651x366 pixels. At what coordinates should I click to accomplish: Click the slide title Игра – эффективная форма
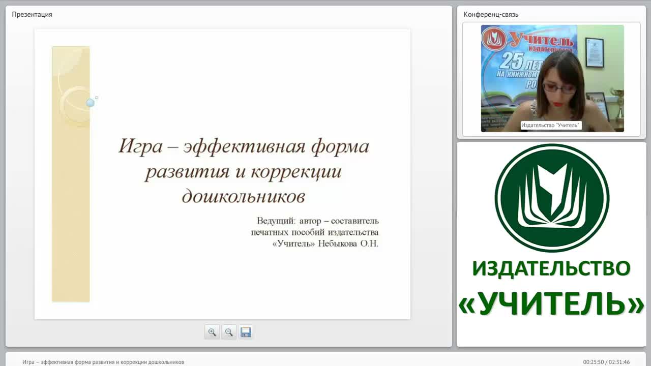[244, 146]
